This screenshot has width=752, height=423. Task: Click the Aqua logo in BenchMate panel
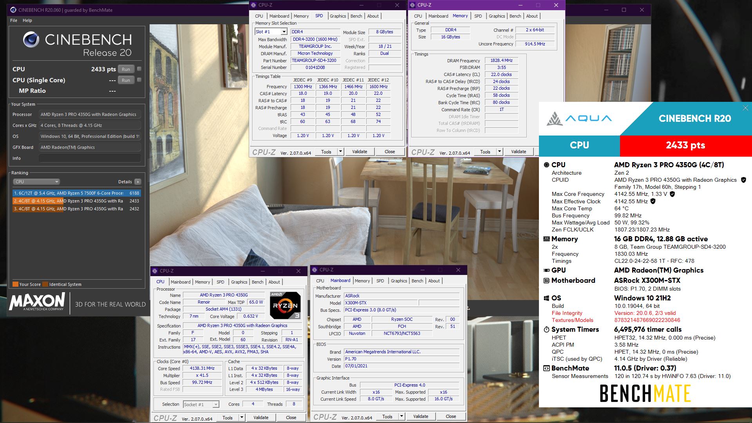coord(579,118)
